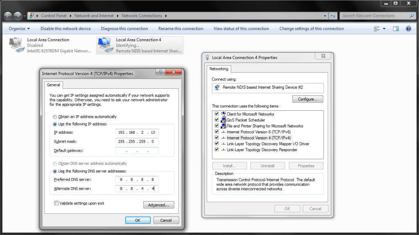This screenshot has height=235, width=419.
Task: Close the IPv4 Properties dialog
Action: tap(173, 72)
